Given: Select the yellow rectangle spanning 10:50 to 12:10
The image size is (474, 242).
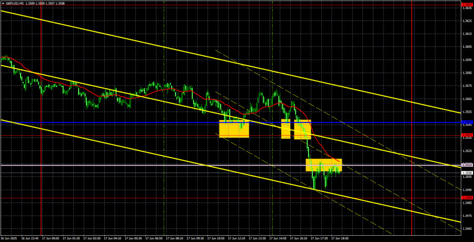Looking at the screenshot, I should click(x=234, y=129).
